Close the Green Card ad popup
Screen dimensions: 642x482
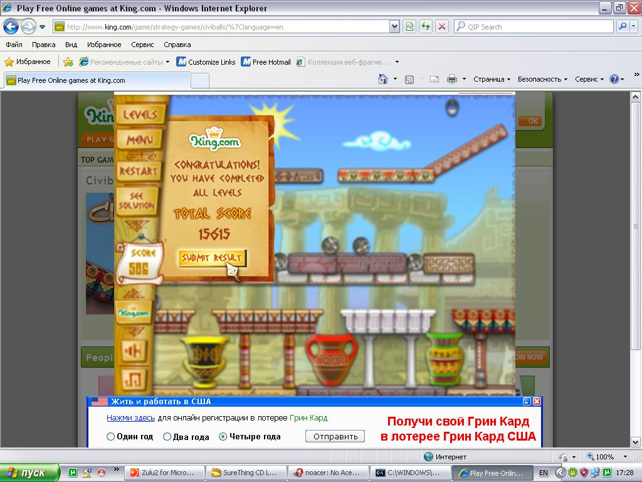pyautogui.click(x=537, y=402)
